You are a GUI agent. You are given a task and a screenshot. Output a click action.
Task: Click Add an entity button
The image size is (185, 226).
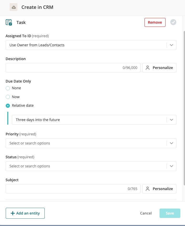click(x=25, y=213)
